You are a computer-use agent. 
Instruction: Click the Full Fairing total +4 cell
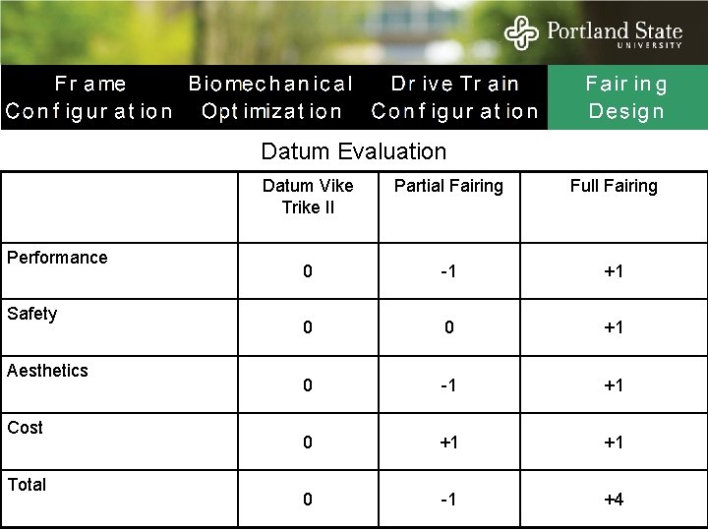pos(614,500)
